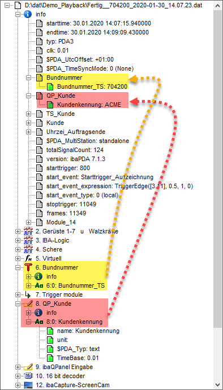Click the fx icon of 5. Virtuell

pyautogui.click(x=29, y=258)
